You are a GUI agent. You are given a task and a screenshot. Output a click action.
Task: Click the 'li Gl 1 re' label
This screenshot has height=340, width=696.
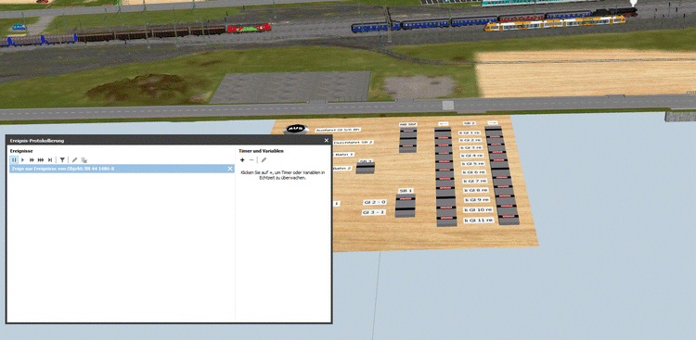coord(470,132)
